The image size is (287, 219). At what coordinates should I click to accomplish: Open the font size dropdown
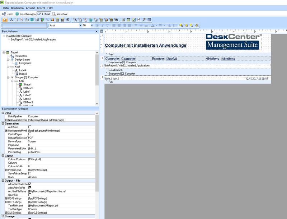(x=92, y=26)
